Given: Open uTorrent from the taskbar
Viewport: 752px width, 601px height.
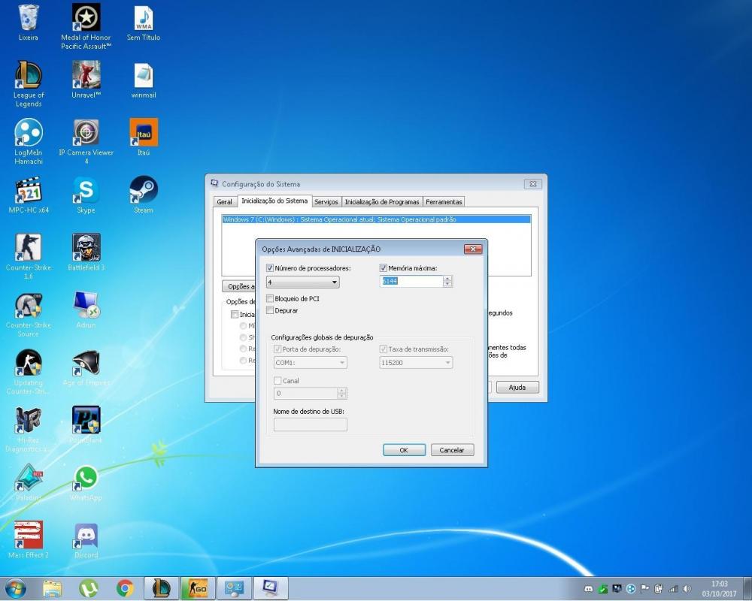Looking at the screenshot, I should [89, 588].
